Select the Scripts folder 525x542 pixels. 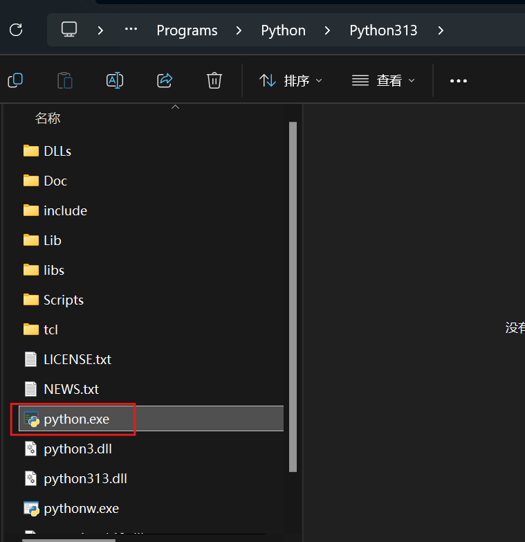pyautogui.click(x=64, y=300)
